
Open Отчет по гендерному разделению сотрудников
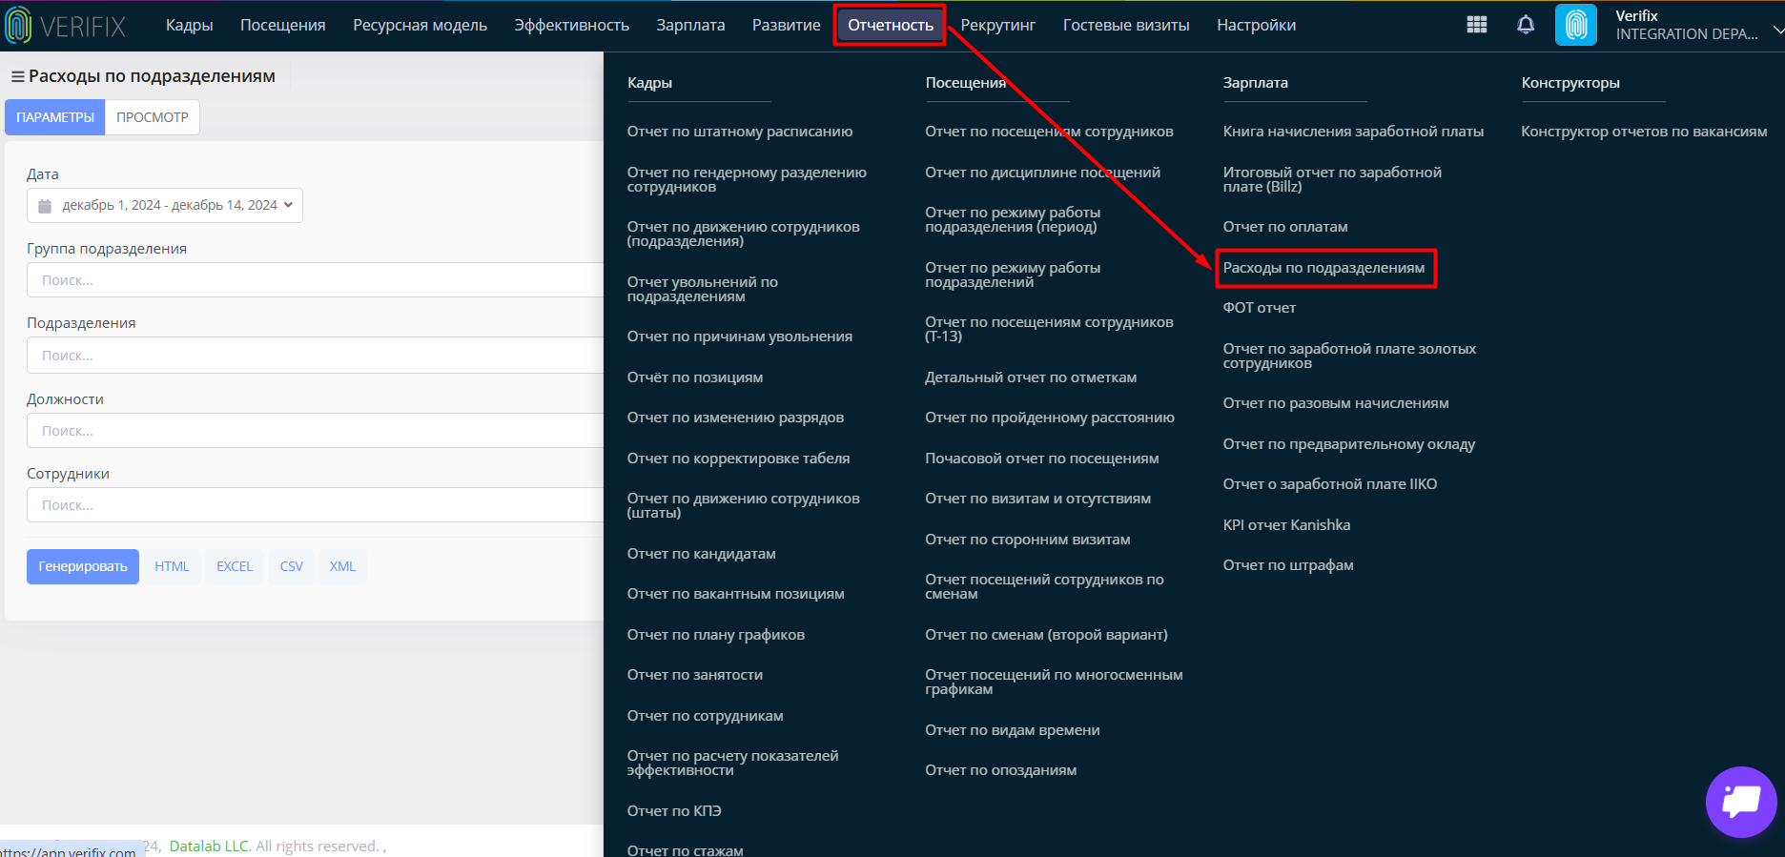747,179
